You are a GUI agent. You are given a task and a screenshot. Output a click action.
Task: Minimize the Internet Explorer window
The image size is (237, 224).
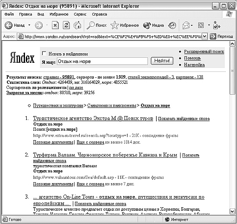215,6
